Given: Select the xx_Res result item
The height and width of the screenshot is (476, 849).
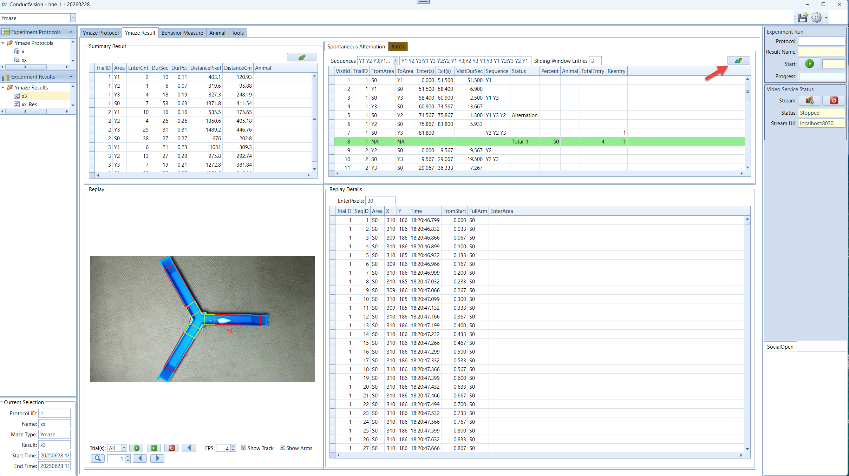Looking at the screenshot, I should click(29, 105).
